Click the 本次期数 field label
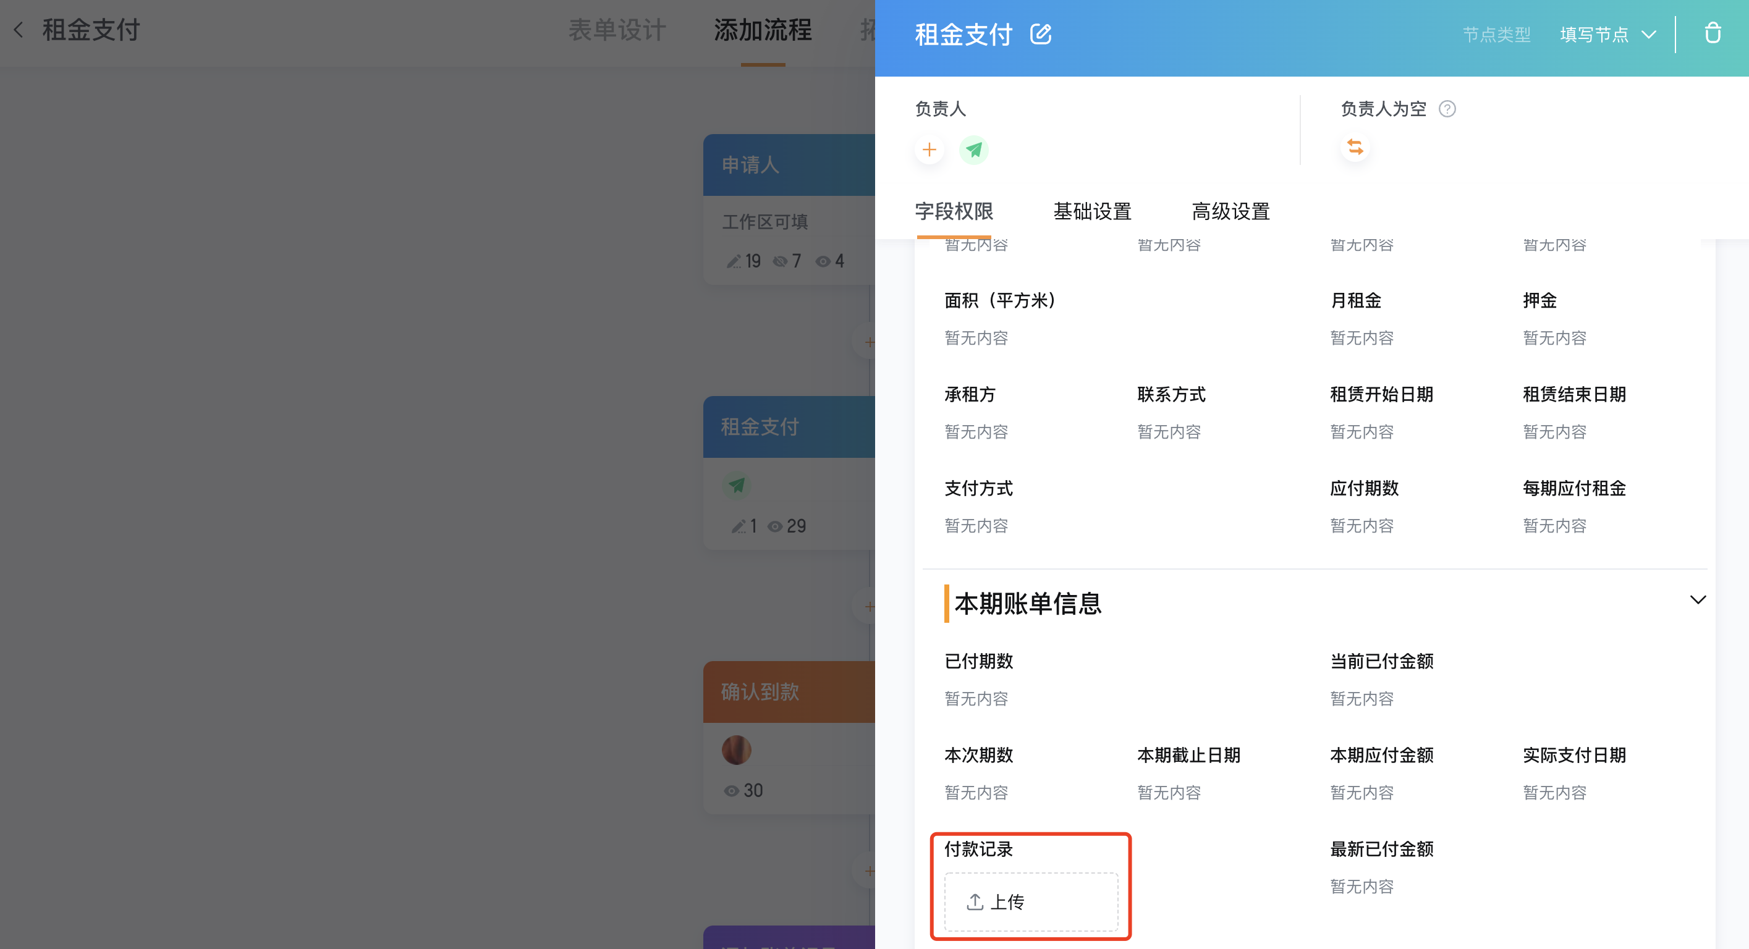This screenshot has height=949, width=1749. [x=979, y=755]
